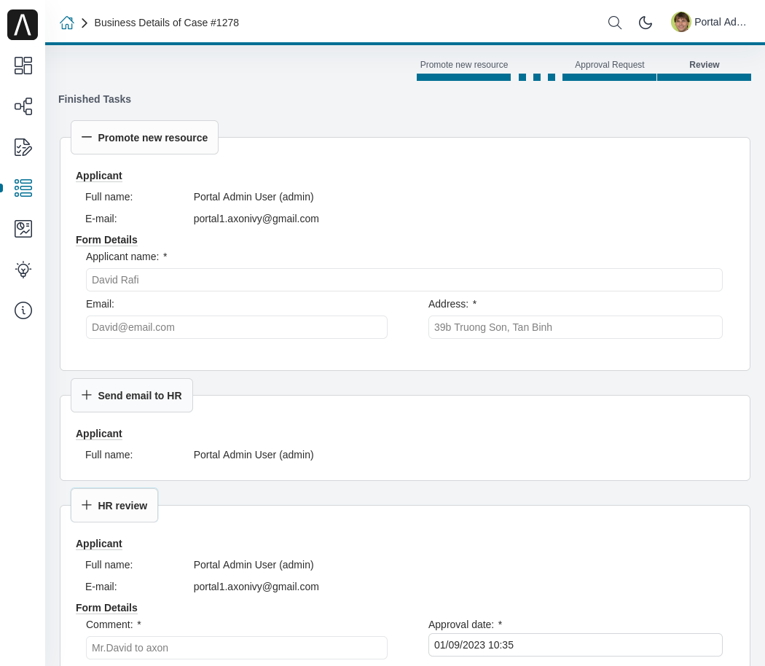
Task: Click Applicant heading in Send email to HR
Action: 99,434
